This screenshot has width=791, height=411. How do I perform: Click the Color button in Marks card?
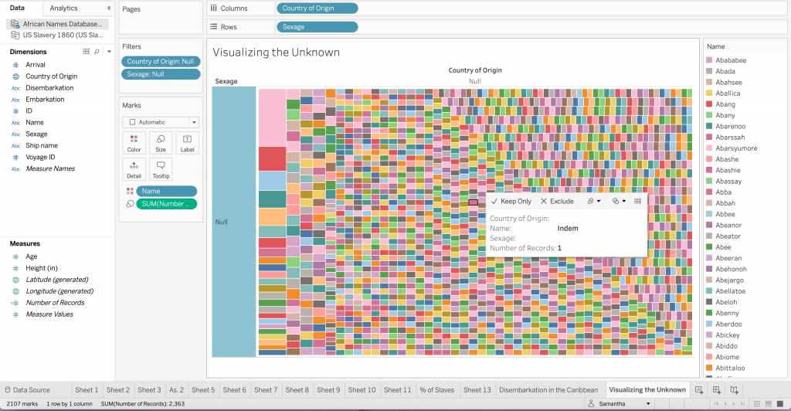(134, 143)
